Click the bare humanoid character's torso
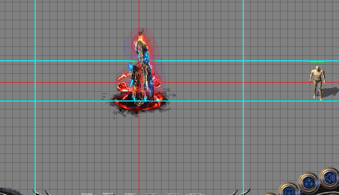 point(317,77)
